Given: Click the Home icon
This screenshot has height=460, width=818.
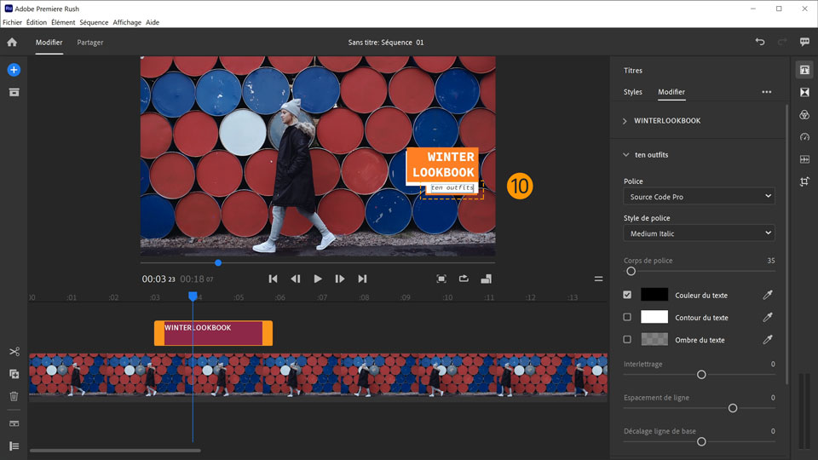Looking at the screenshot, I should pos(12,42).
